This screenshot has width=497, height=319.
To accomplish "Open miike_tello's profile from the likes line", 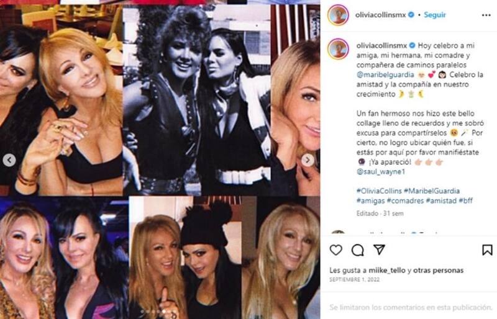I will pyautogui.click(x=387, y=271).
